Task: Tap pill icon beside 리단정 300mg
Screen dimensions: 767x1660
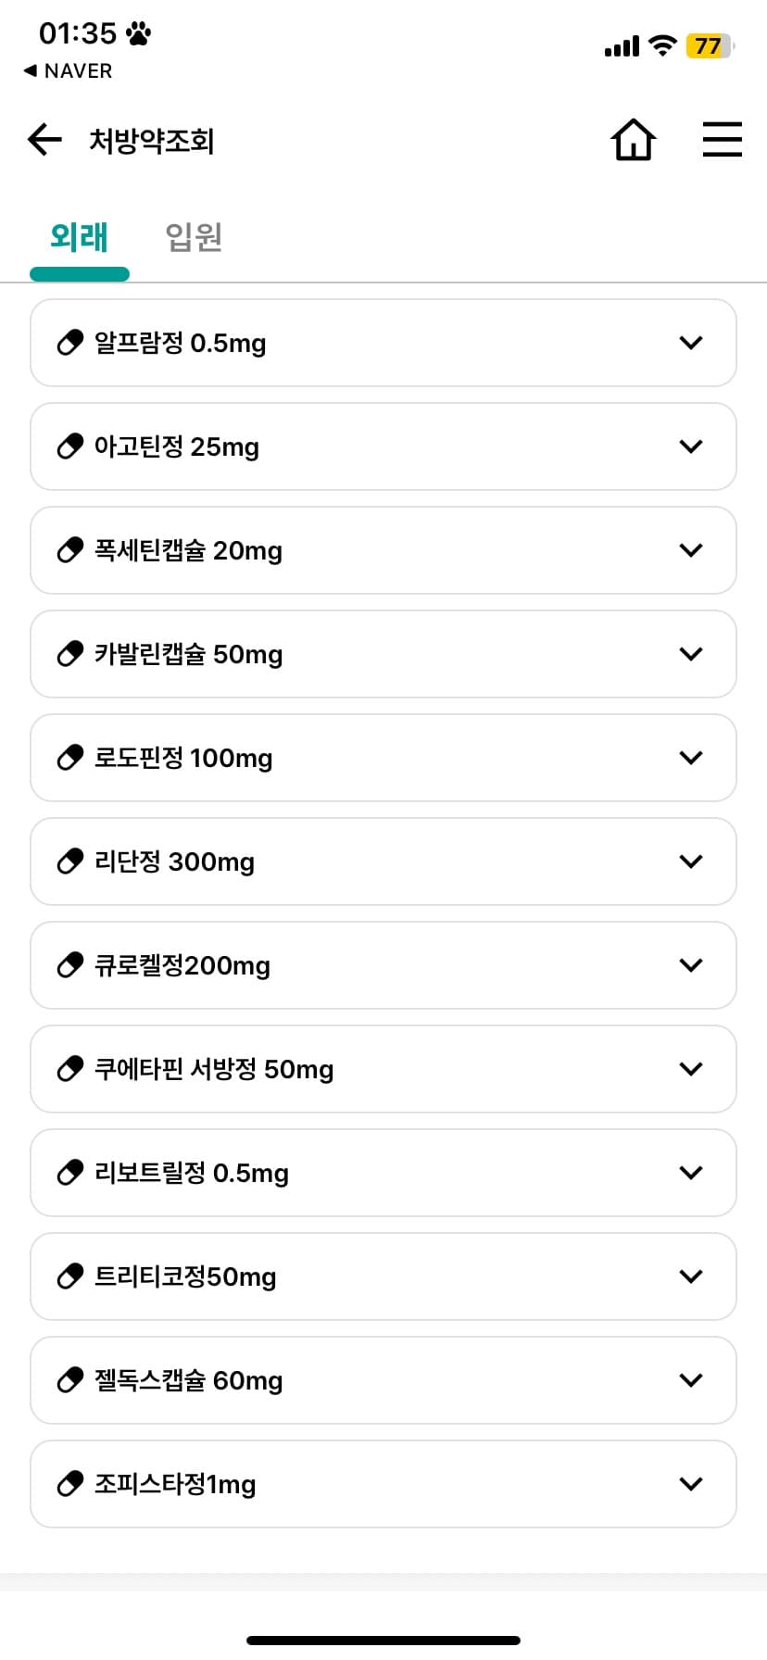Action: pyautogui.click(x=70, y=861)
